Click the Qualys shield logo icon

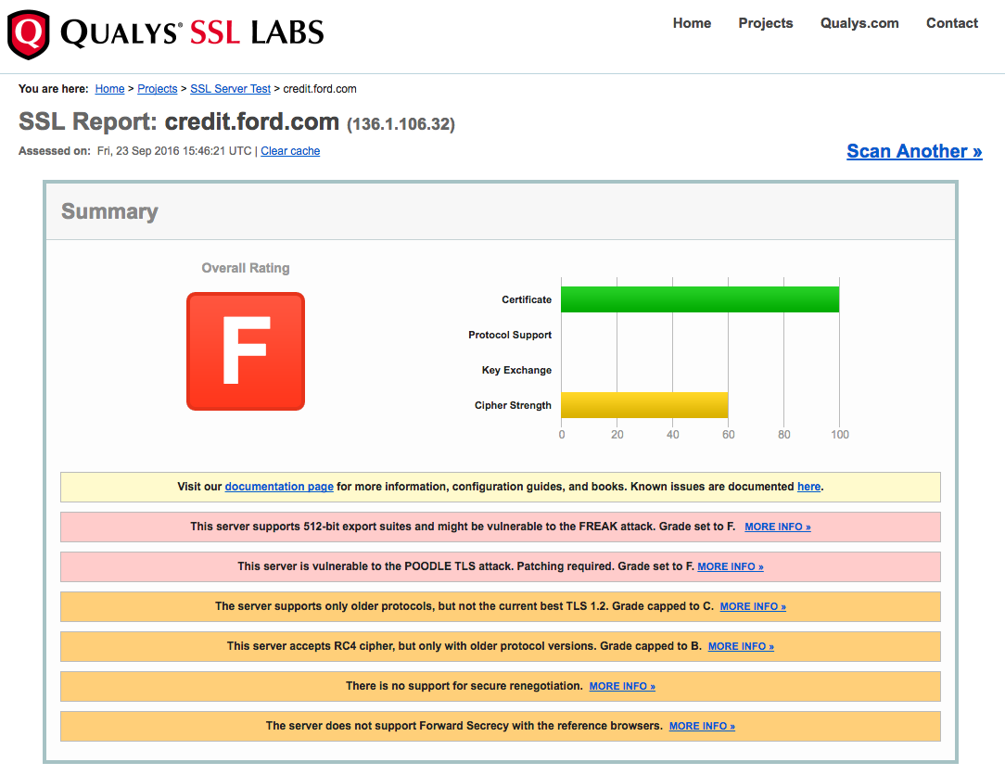[x=28, y=34]
